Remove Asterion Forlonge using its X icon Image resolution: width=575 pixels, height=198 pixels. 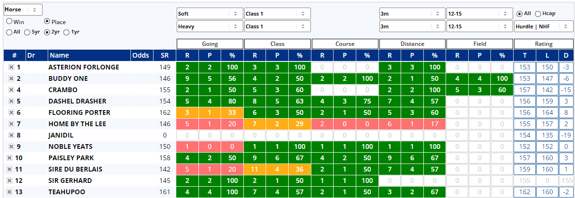click(x=11, y=67)
